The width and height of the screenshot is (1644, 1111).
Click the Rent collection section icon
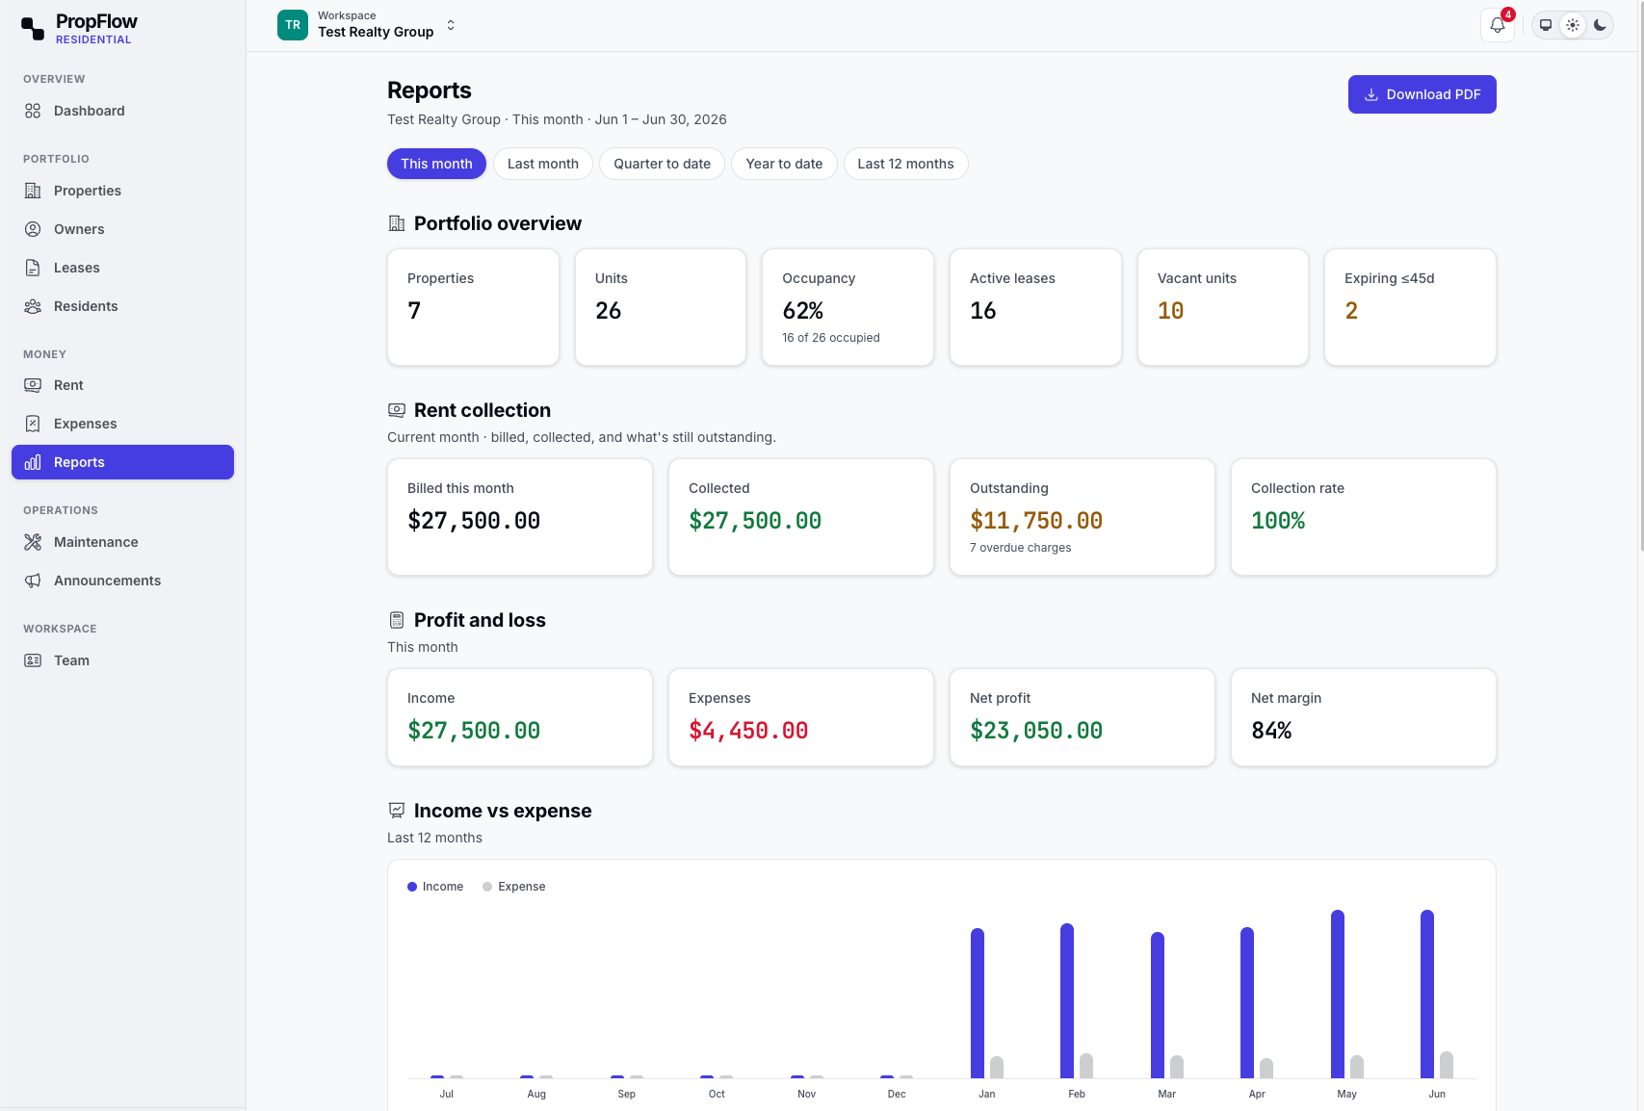(396, 410)
